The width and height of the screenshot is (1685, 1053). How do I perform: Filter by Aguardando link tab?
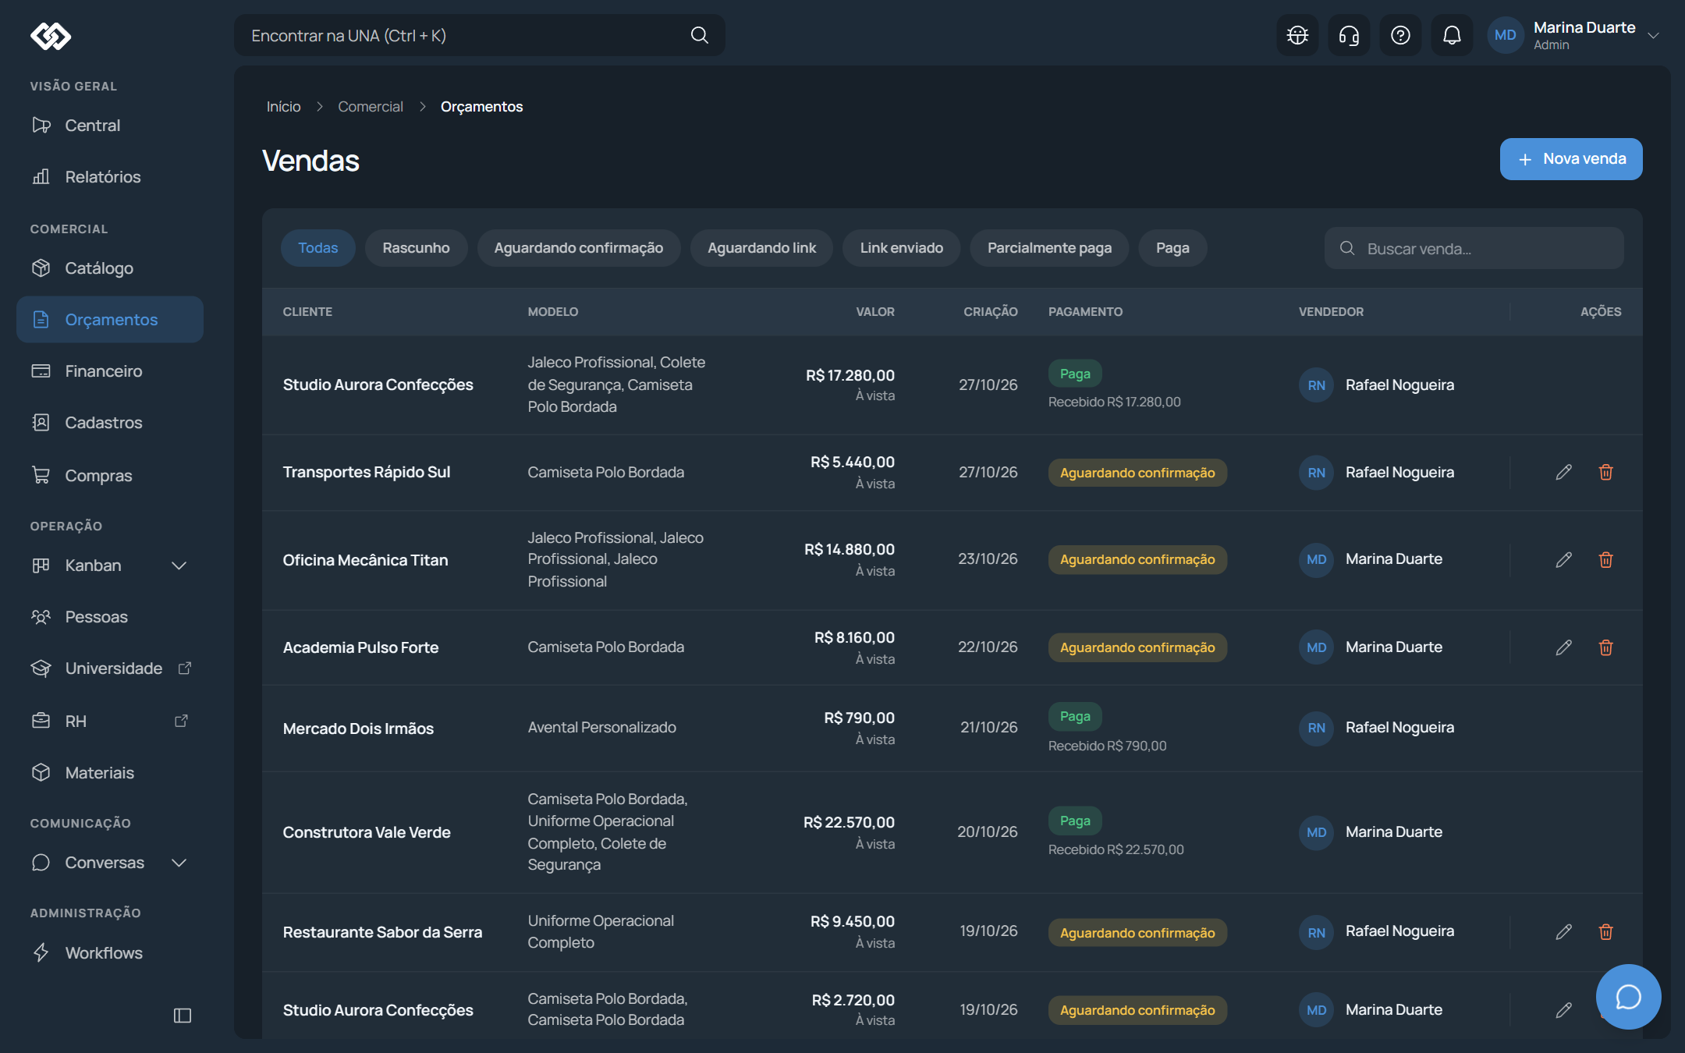click(x=761, y=248)
